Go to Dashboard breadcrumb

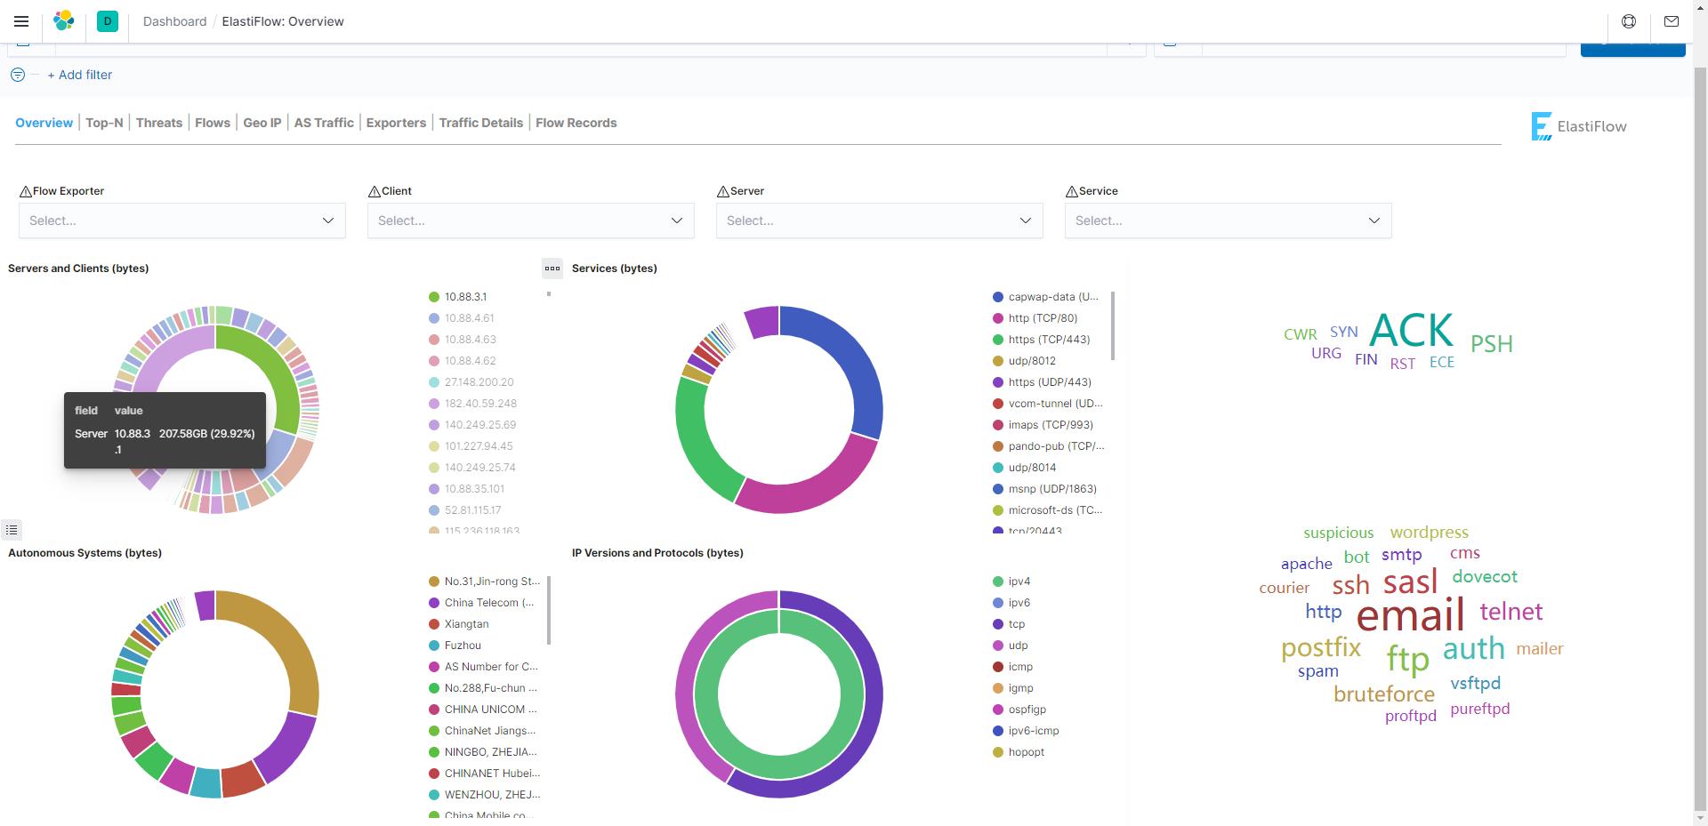(174, 21)
